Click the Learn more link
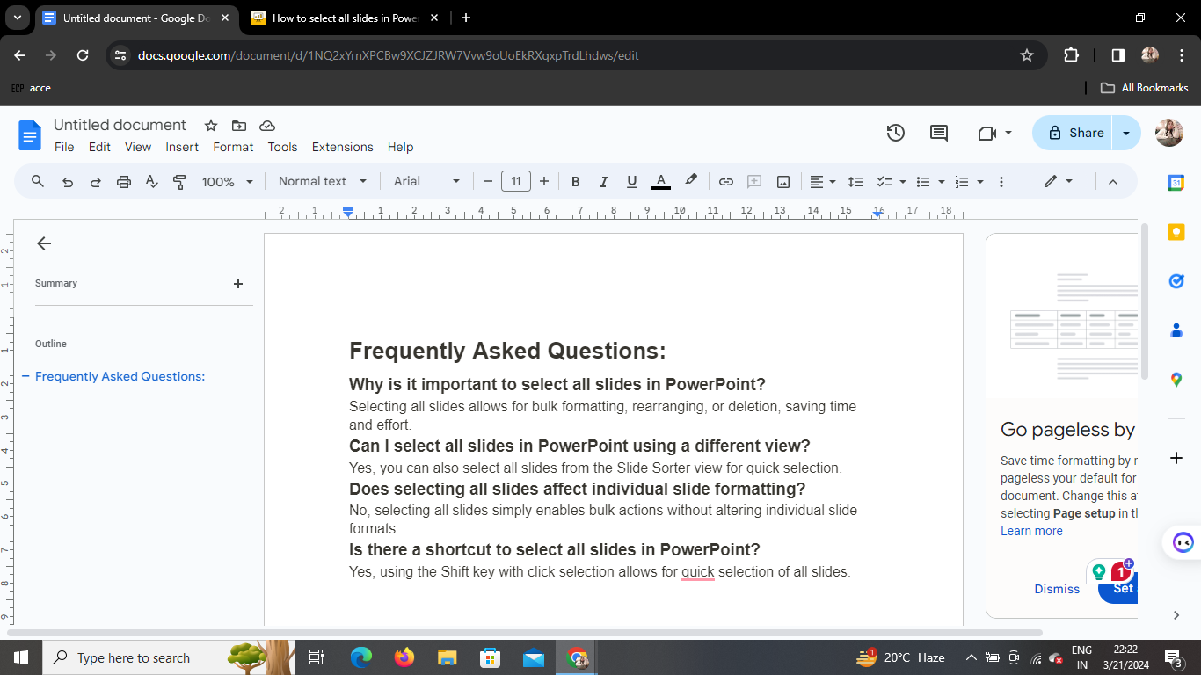 coord(1031,531)
